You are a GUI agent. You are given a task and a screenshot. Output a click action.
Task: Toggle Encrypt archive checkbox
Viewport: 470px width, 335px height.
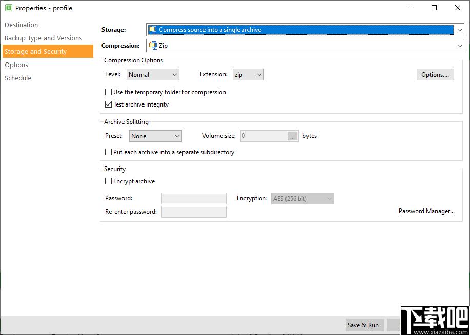[109, 181]
